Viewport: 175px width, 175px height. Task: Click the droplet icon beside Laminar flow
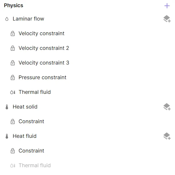coord(7,19)
